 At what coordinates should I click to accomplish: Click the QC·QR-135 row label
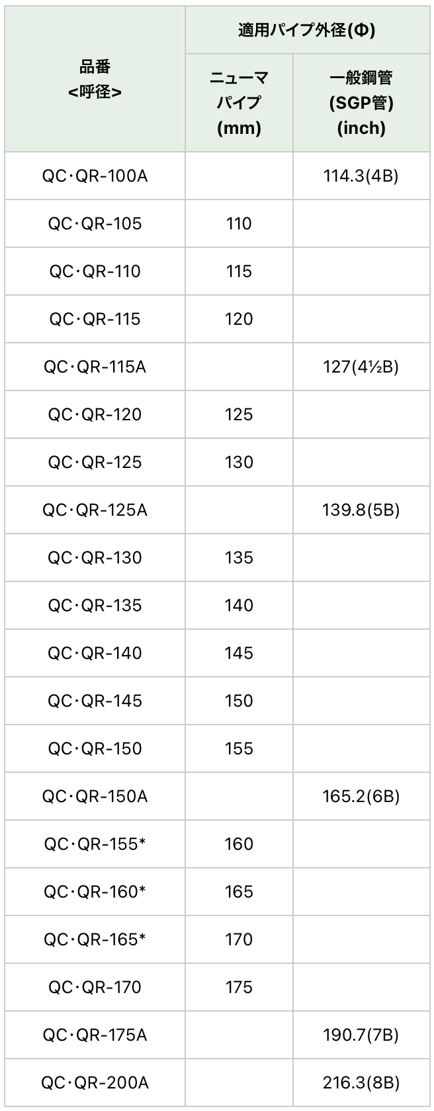click(x=95, y=606)
